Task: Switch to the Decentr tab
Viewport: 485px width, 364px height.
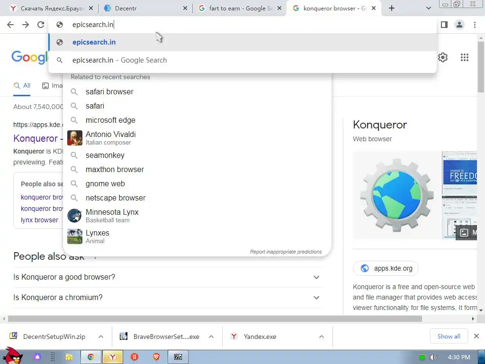Action: click(x=145, y=9)
